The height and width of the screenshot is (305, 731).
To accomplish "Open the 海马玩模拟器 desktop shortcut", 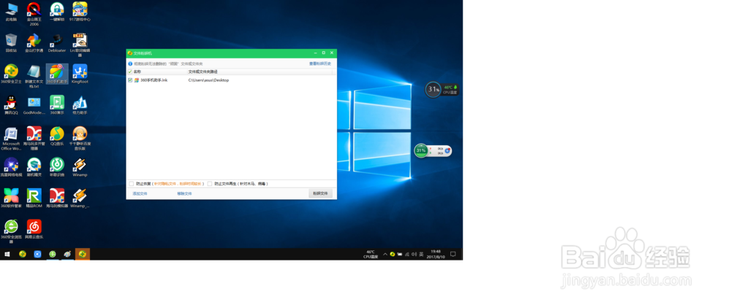I will click(x=57, y=198).
